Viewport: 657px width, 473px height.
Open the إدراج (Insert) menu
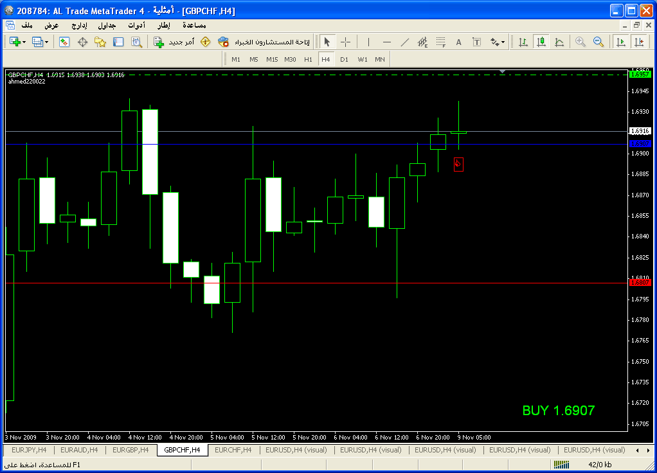(x=79, y=25)
